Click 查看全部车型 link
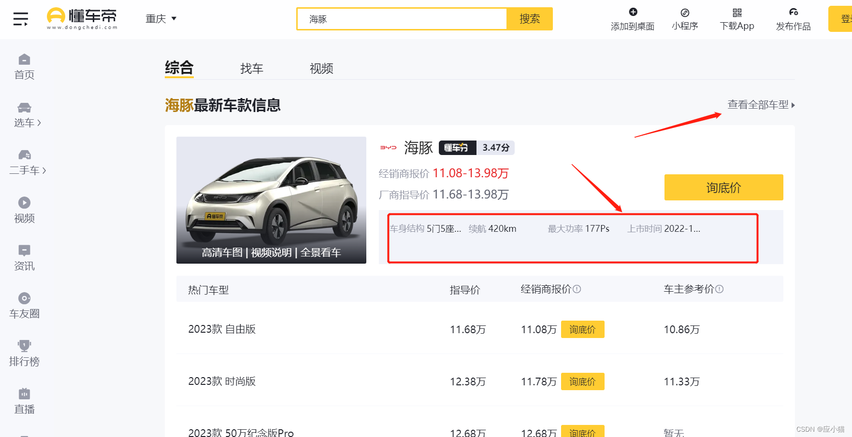This screenshot has height=437, width=852. pos(761,105)
